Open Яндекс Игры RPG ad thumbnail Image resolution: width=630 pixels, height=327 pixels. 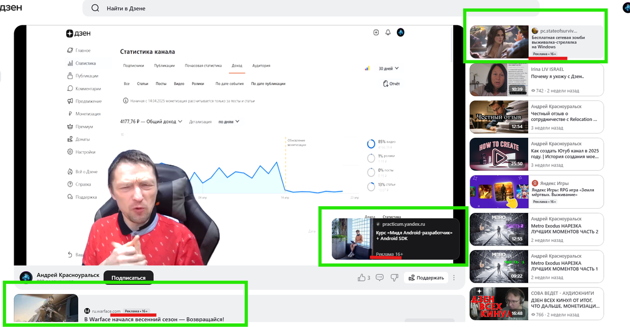[x=499, y=191]
